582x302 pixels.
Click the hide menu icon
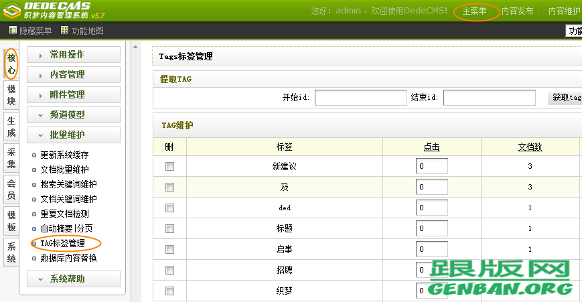tap(14, 30)
